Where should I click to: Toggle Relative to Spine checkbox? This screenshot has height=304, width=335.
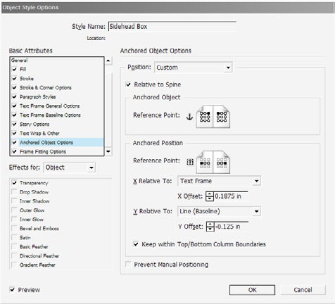coord(128,84)
